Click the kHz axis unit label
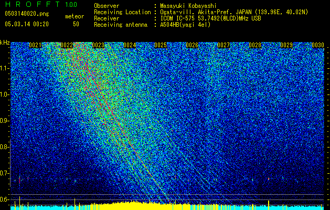The width and height of the screenshot is (330, 210). click(x=5, y=43)
